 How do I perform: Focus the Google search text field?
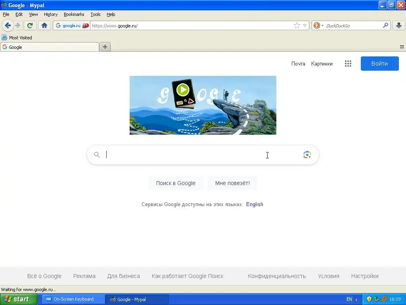203,154
